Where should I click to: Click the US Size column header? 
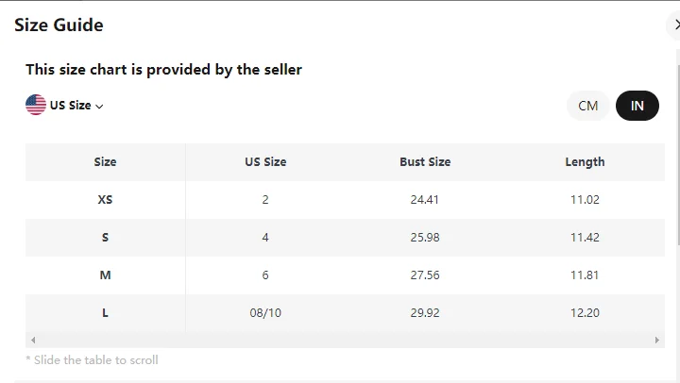point(265,162)
